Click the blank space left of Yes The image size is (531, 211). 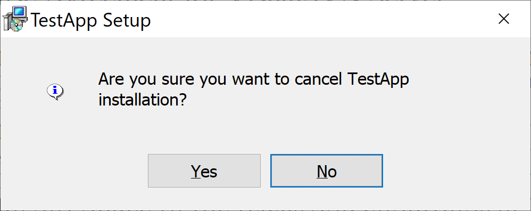tap(74, 171)
